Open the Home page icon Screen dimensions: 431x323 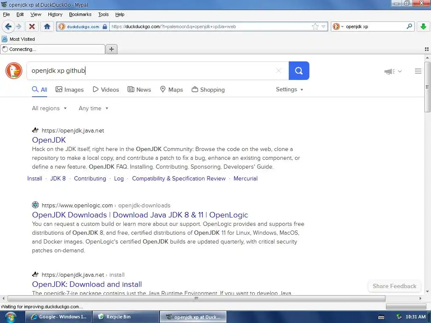click(47, 26)
